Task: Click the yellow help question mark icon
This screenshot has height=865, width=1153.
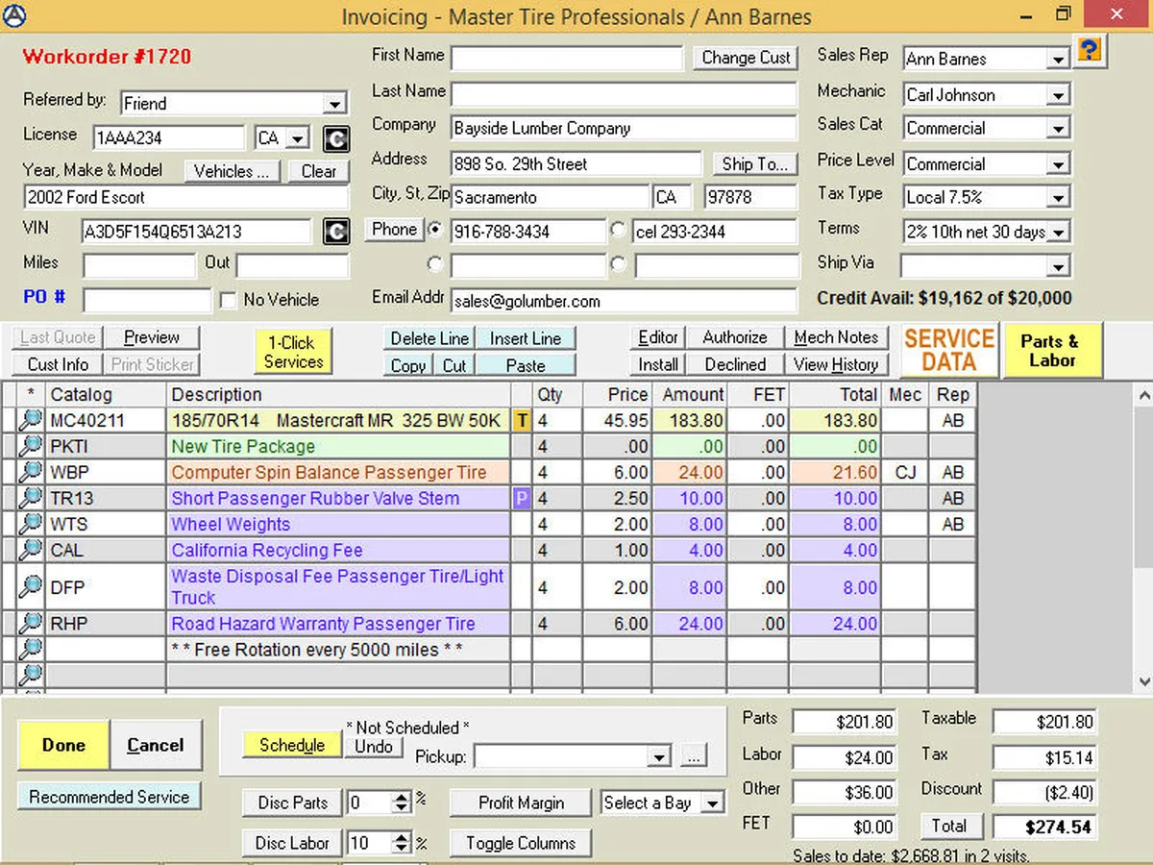Action: (1088, 50)
